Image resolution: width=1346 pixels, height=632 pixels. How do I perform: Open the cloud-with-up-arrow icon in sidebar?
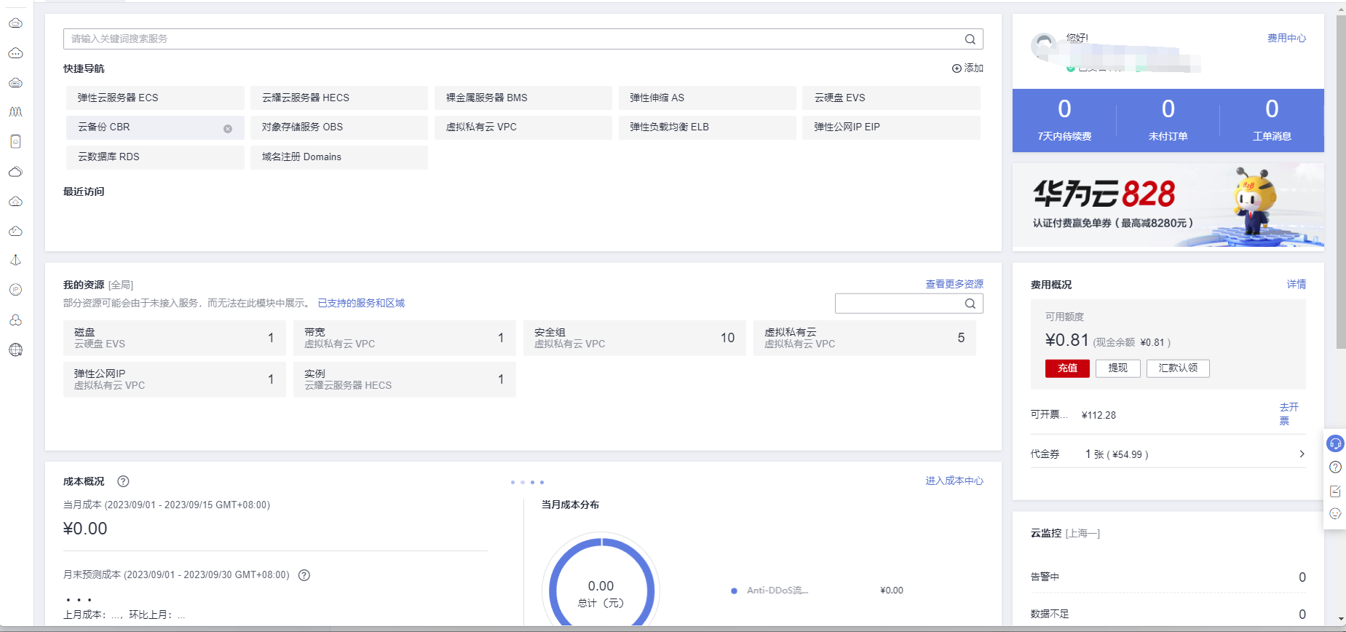pos(15,202)
